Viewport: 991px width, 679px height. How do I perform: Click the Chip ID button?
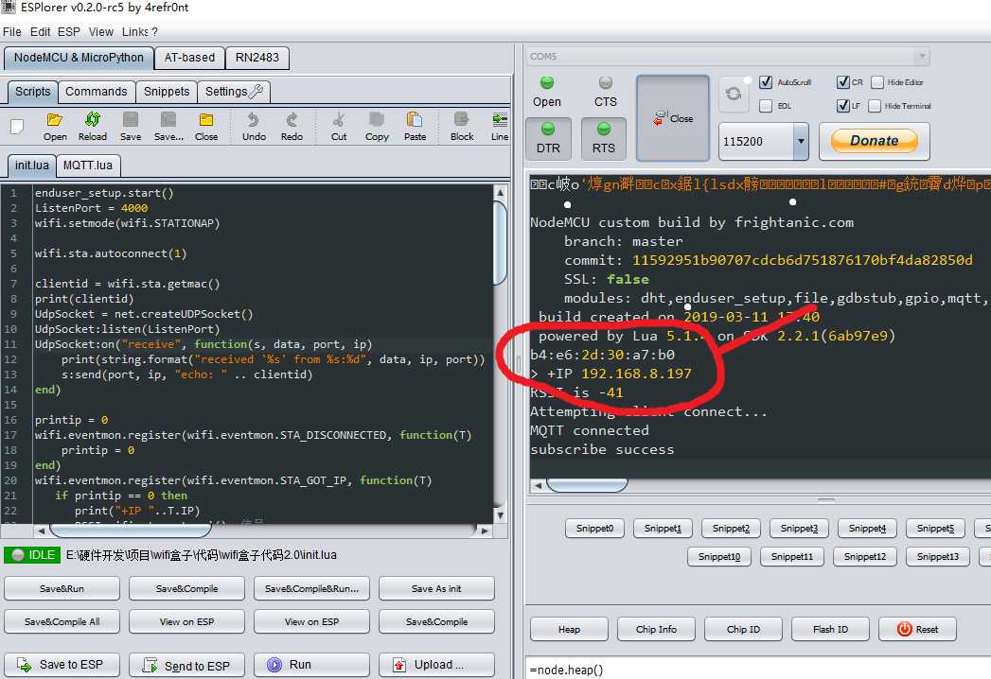[743, 629]
